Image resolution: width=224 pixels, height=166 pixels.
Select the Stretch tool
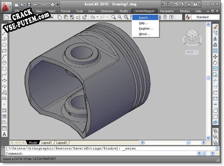pos(215,75)
